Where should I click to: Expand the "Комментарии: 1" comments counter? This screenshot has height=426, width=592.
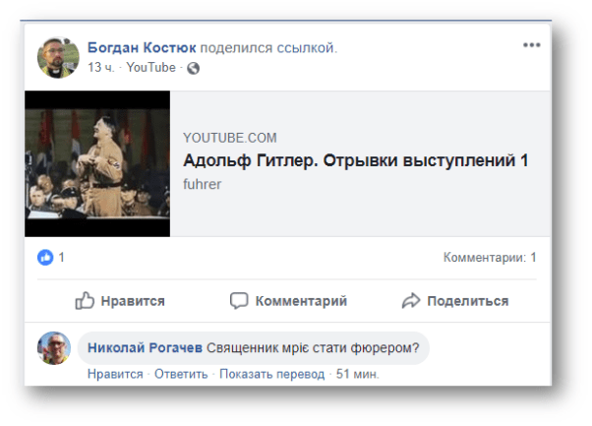coord(490,258)
